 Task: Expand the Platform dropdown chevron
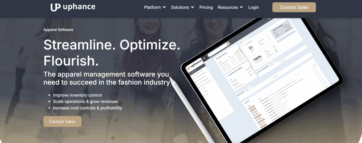(164, 7)
